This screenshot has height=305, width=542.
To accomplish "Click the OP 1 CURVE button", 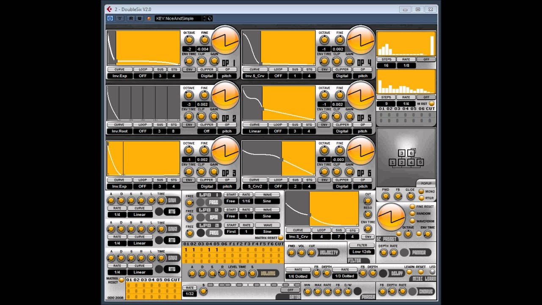I will (x=119, y=69).
